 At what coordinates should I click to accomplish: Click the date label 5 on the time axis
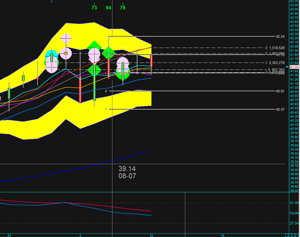[x=80, y=235]
